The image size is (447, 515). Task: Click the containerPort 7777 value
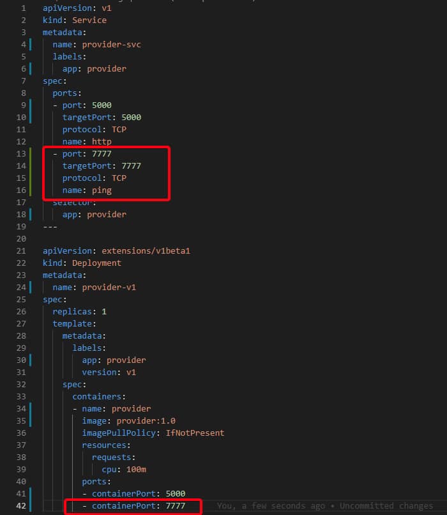tap(175, 506)
